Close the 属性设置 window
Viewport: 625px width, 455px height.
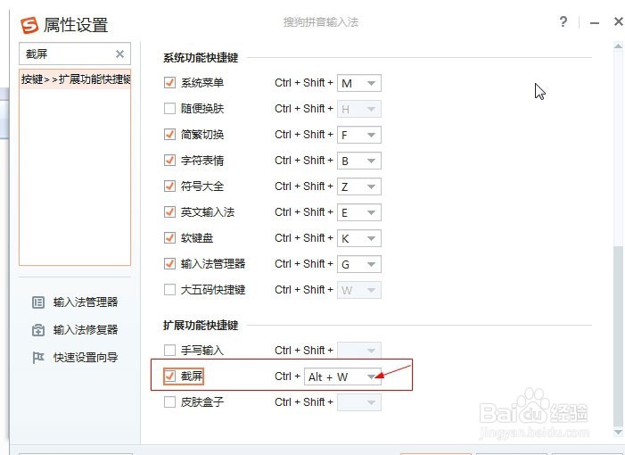(x=619, y=21)
